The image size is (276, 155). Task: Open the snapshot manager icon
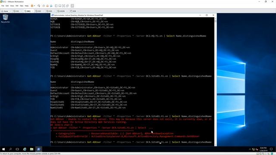(51, 6)
